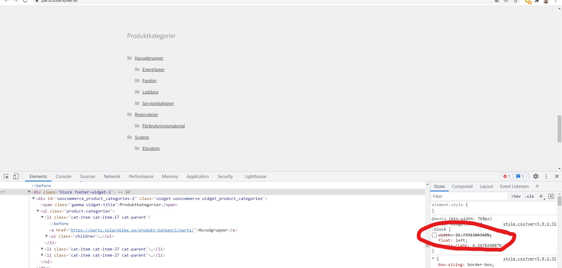
Task: Collapse the li cat-item-17 node
Action: click(42, 217)
